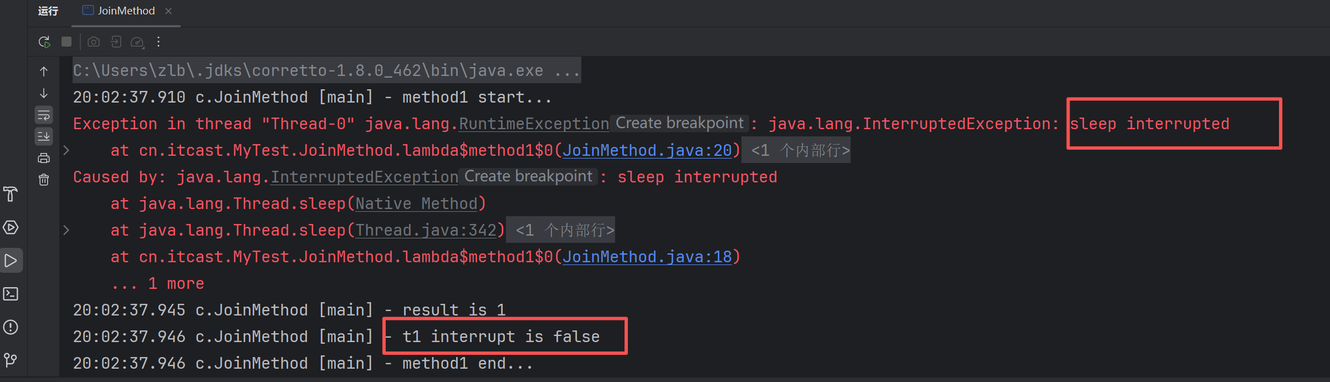
Task: Open the Services tool window
Action: (x=11, y=227)
